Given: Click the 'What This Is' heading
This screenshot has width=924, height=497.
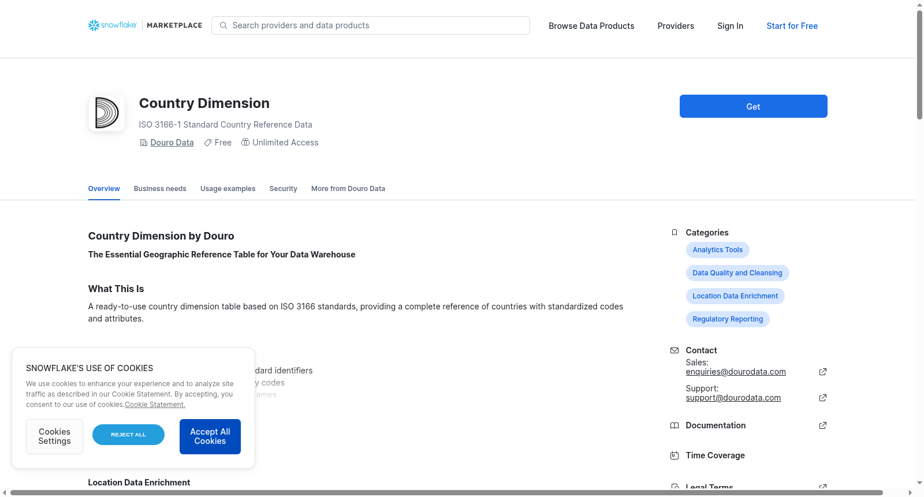Looking at the screenshot, I should click(116, 289).
